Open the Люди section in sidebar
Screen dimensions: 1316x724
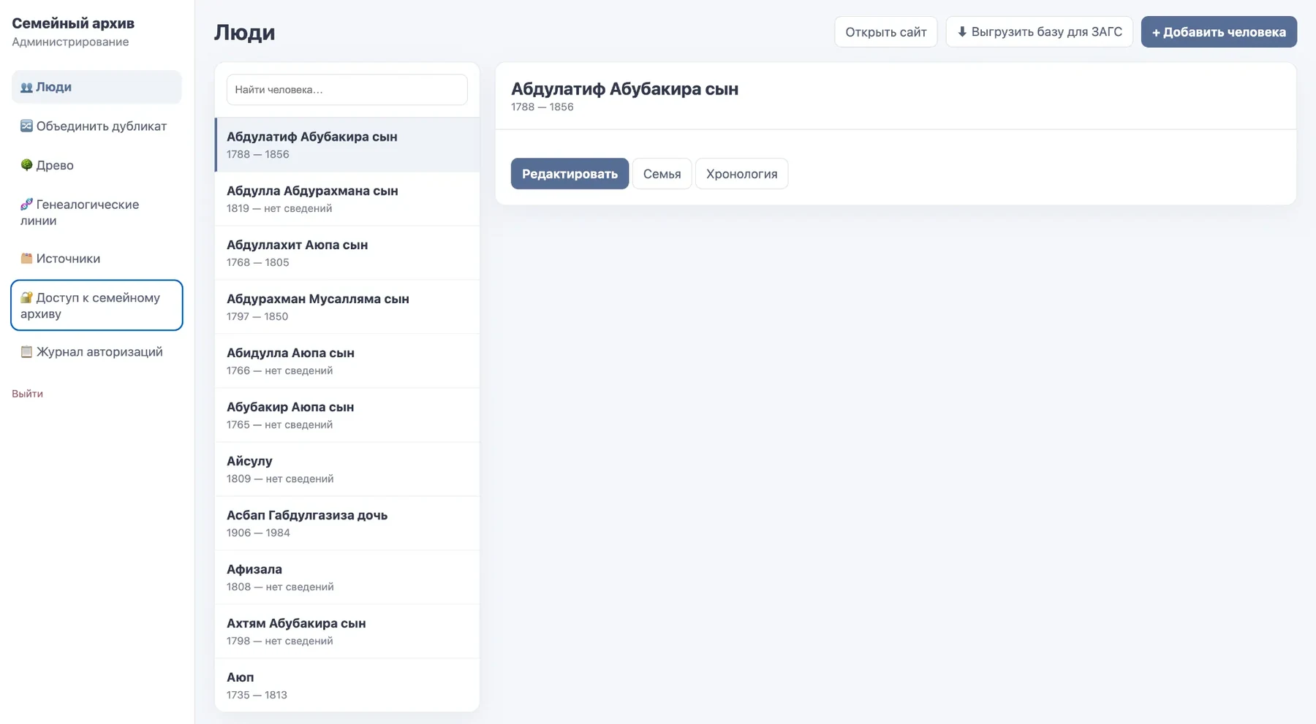click(97, 87)
